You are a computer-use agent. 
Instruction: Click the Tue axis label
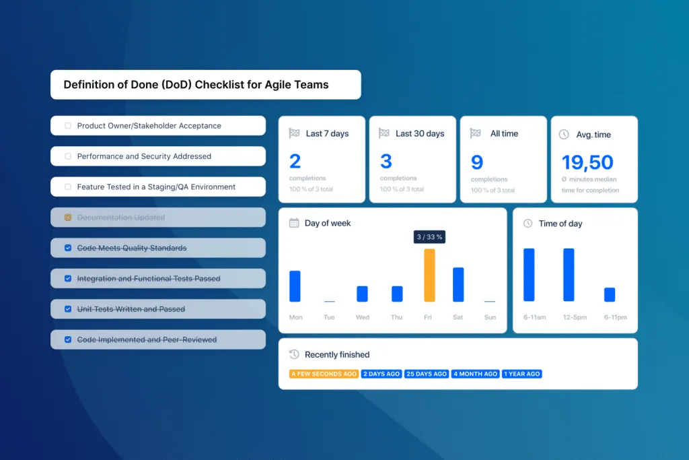[329, 317]
